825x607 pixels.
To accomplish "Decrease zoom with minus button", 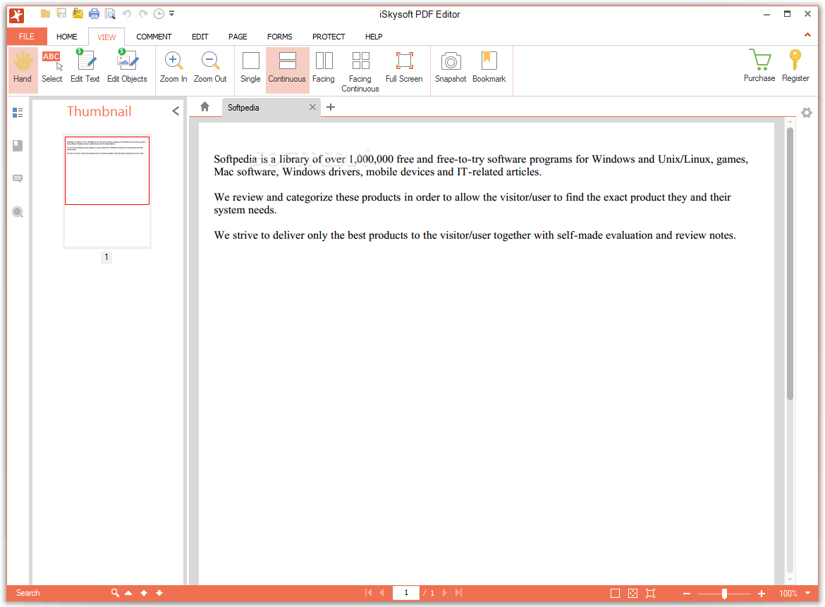I will [687, 594].
